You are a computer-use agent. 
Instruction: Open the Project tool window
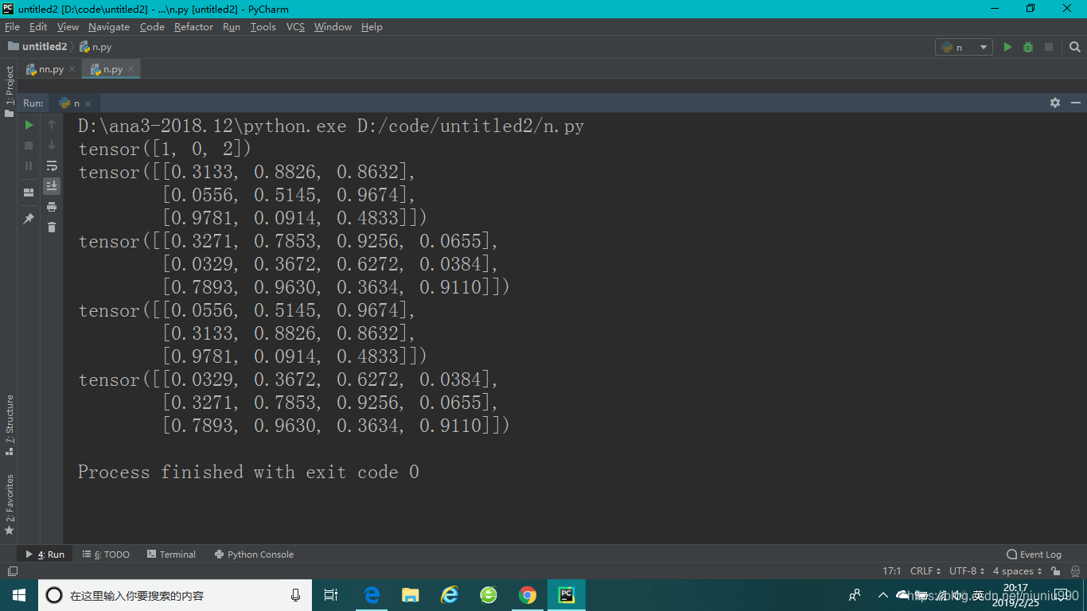[x=9, y=91]
